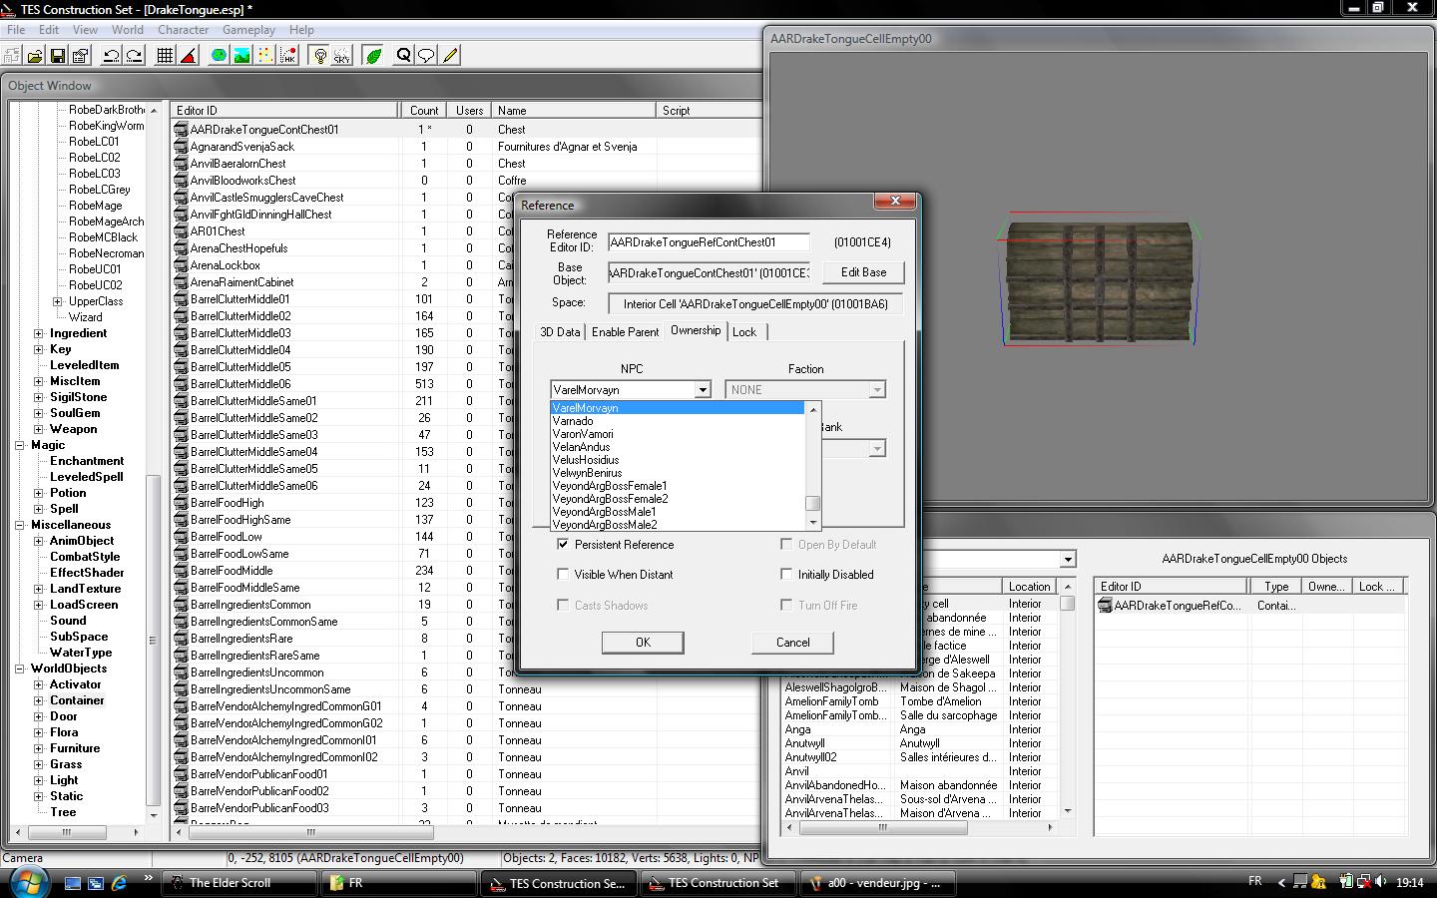Choose VaronVamori from the NPC list

tap(583, 434)
